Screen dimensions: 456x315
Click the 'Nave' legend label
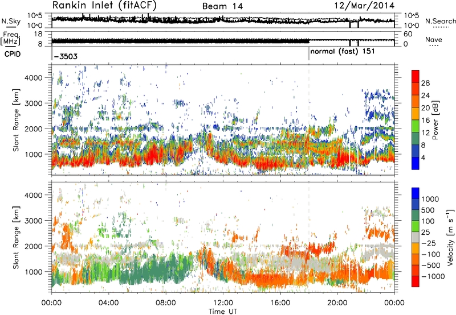(x=434, y=39)
